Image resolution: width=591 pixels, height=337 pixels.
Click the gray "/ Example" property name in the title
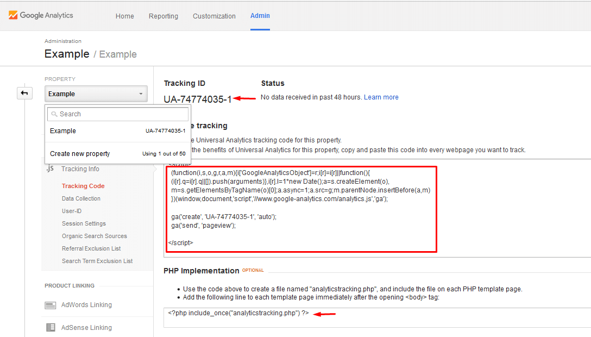[x=115, y=54]
